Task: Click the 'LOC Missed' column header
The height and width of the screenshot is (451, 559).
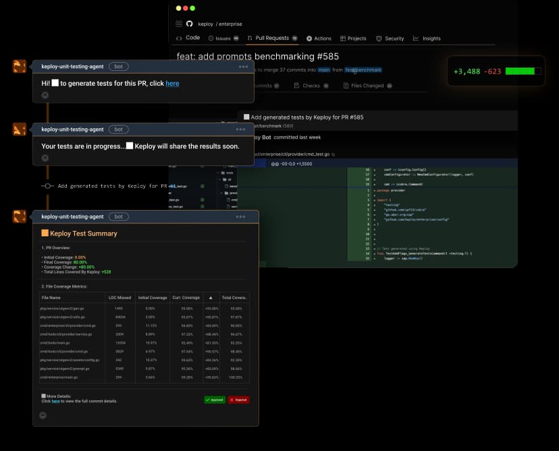Action: tap(119, 298)
